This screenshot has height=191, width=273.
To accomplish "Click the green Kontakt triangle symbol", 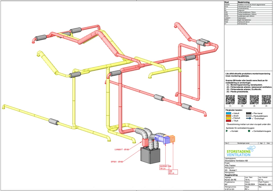I will pos(227,131).
